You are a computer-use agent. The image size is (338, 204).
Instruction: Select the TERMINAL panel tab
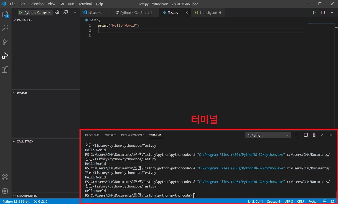[156, 135]
